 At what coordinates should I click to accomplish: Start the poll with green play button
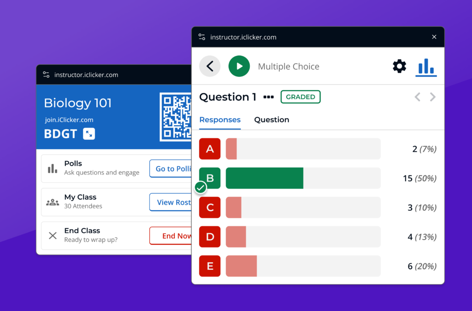tap(239, 66)
